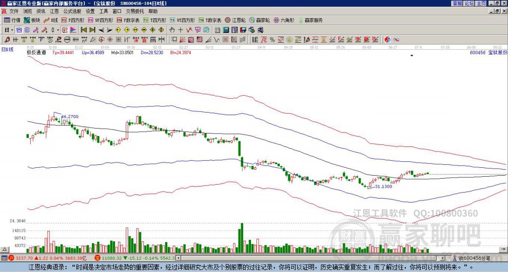This screenshot has width=508, height=272.
Task: Click the 3237.70 index value in status bar
Action: 24,258
